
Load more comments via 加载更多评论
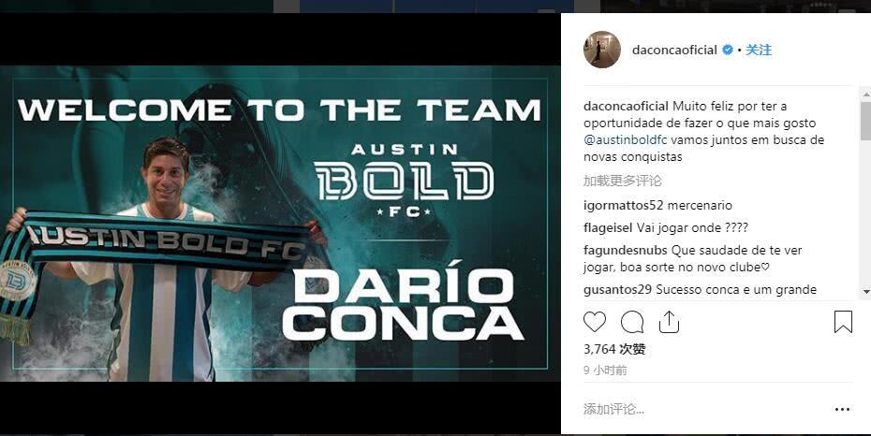pos(623,181)
